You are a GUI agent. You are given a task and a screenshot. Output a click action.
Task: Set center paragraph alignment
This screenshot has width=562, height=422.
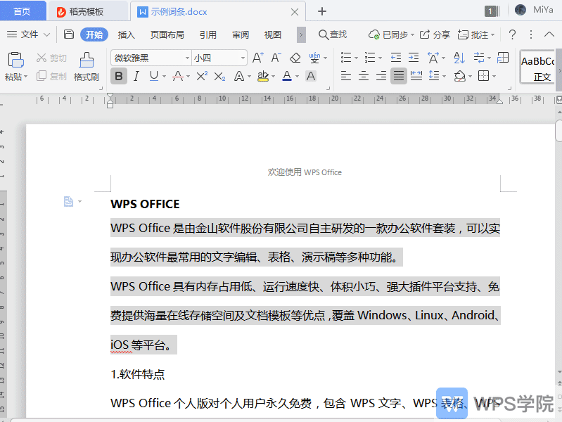364,76
